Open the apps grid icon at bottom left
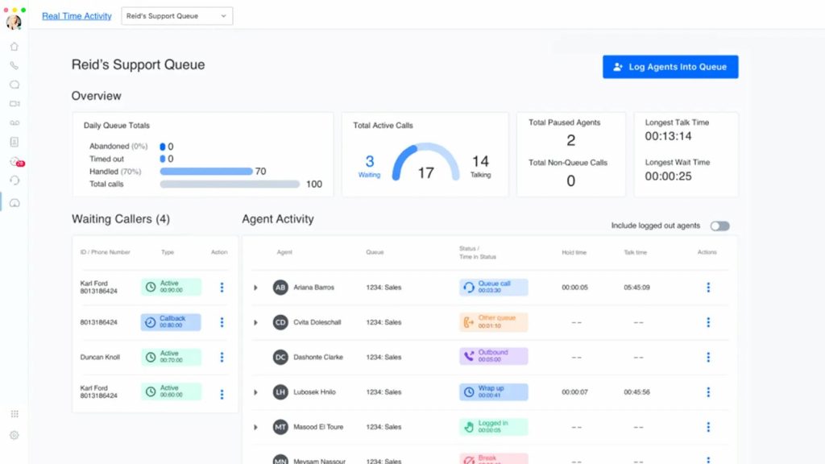The image size is (825, 464). point(15,413)
